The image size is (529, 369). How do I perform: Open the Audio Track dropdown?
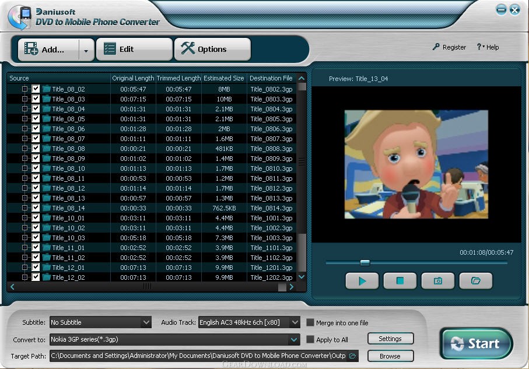pos(295,322)
